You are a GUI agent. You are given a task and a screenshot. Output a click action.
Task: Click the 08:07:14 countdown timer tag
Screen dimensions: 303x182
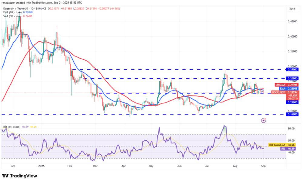293,99
